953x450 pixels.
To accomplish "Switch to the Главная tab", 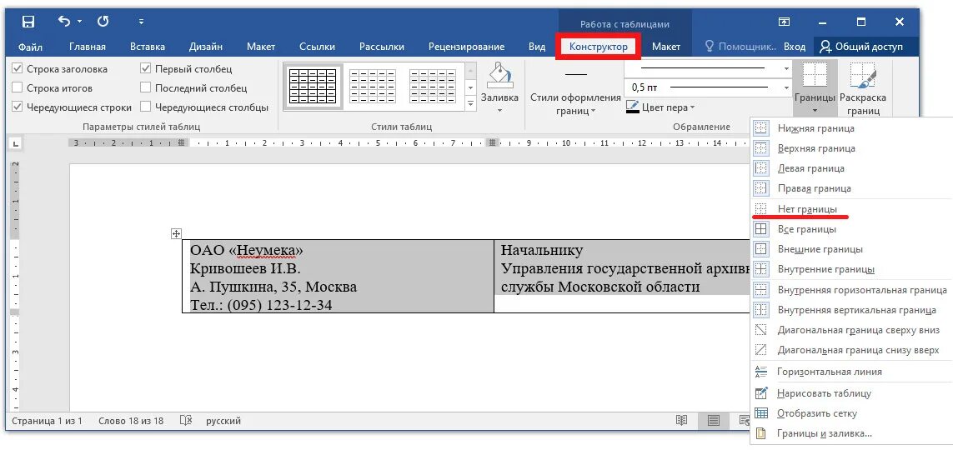I will 88,47.
